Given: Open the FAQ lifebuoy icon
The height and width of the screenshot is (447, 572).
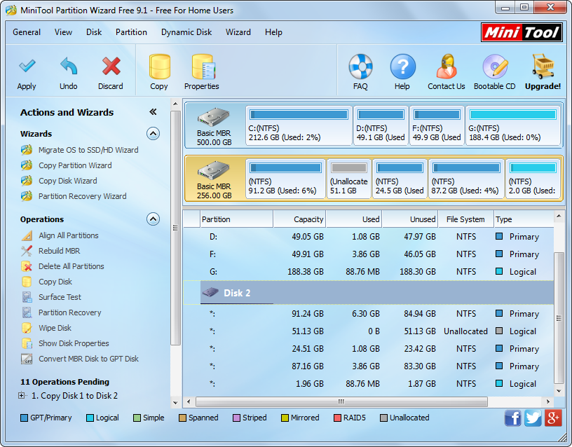Looking at the screenshot, I should click(360, 67).
